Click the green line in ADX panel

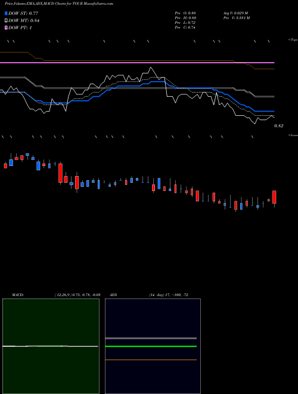[151, 346]
